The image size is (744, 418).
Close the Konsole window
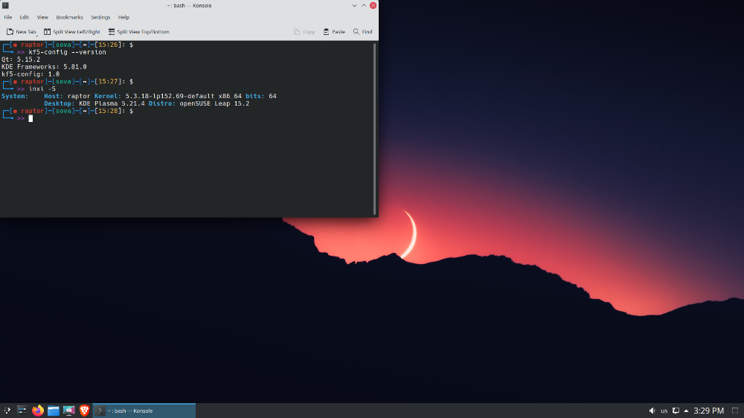click(373, 6)
